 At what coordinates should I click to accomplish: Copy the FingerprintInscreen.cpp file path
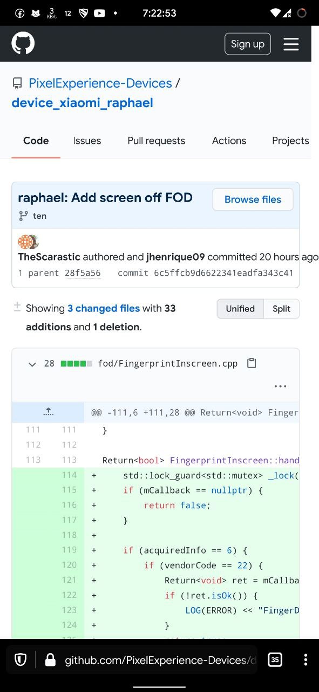[252, 363]
